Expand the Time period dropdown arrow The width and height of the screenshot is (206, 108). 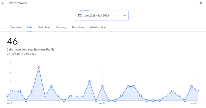pos(124,16)
